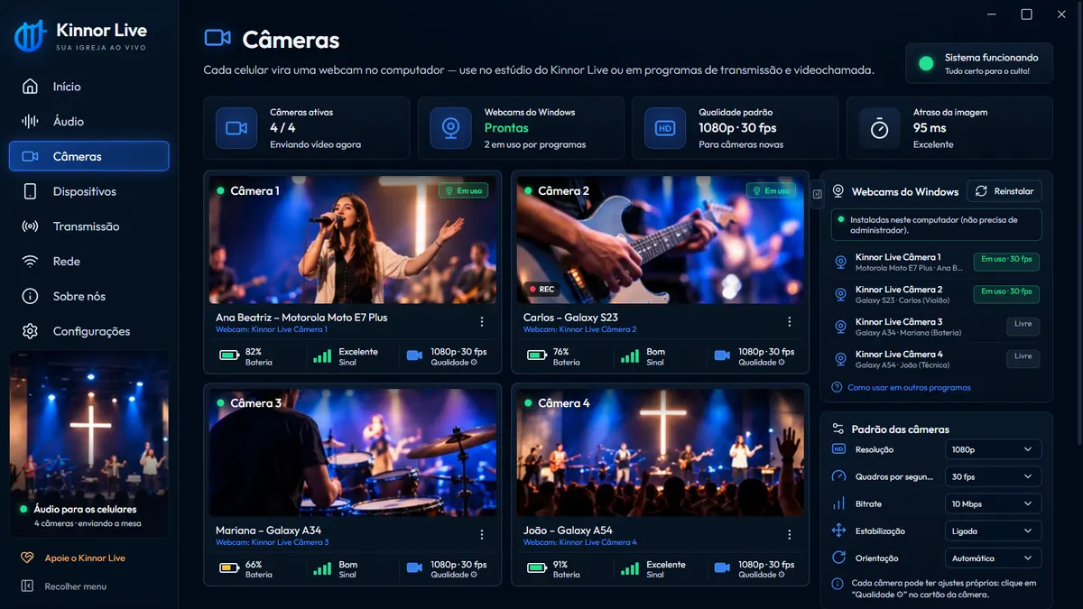This screenshot has width=1083, height=609.
Task: Click the Câmeras ativas camera icon
Action: pyautogui.click(x=236, y=128)
